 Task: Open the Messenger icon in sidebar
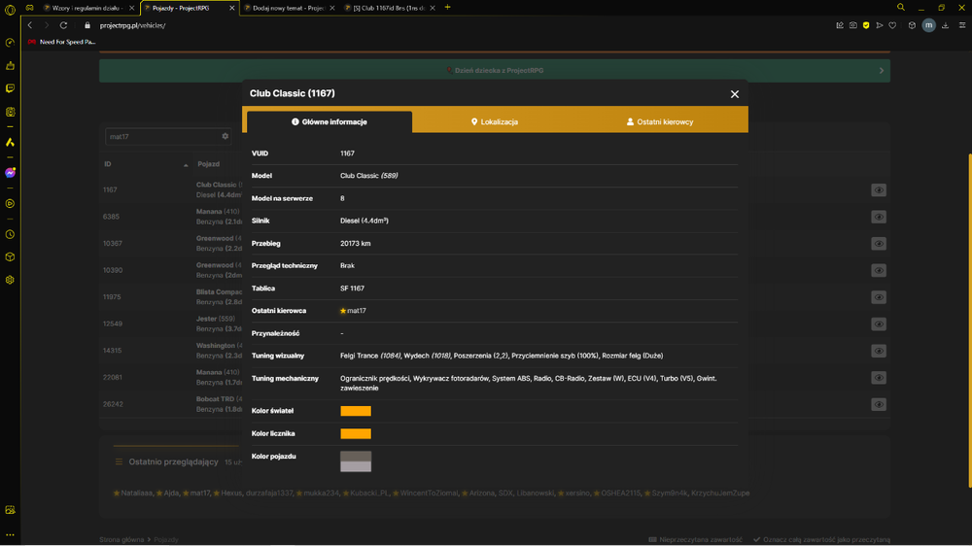[x=10, y=173]
